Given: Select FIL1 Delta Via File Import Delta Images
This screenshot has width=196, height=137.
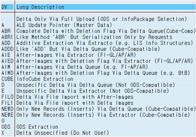Looking at the screenshot, I should (98, 103).
